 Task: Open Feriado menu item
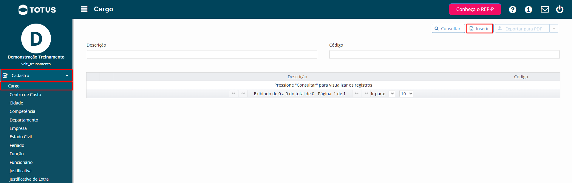click(x=17, y=145)
